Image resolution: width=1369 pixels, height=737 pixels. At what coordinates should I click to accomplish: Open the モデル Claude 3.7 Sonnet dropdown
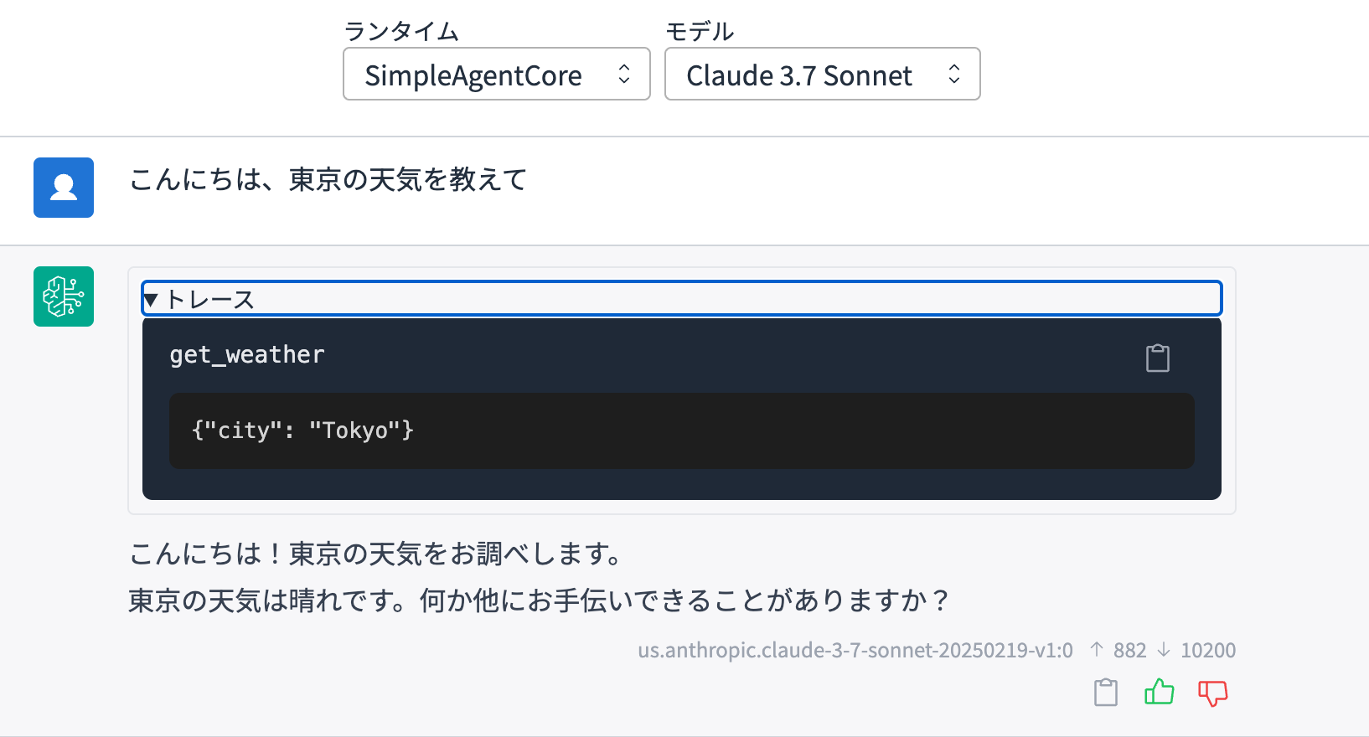[x=823, y=75]
